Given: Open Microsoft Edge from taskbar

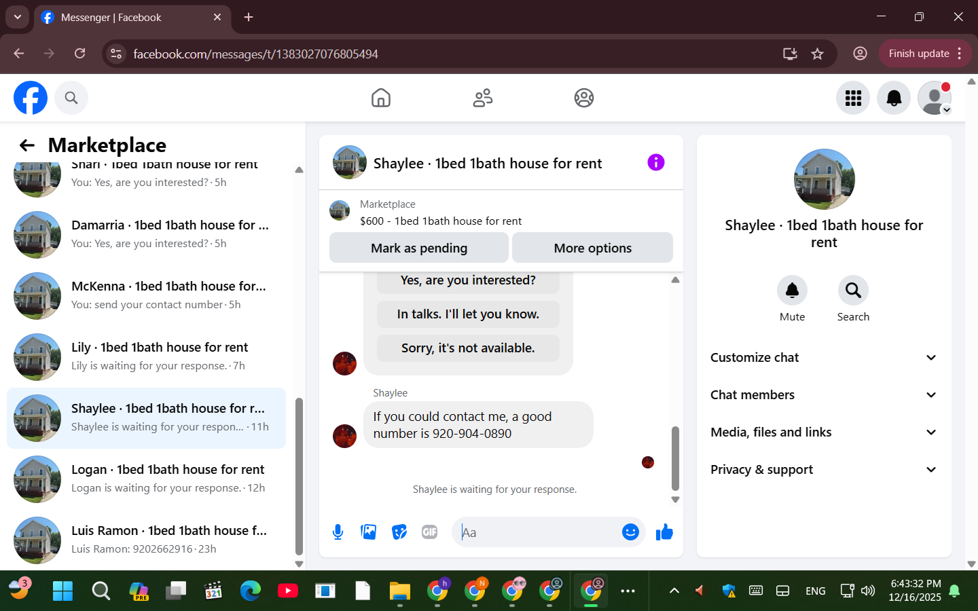Looking at the screenshot, I should [250, 591].
